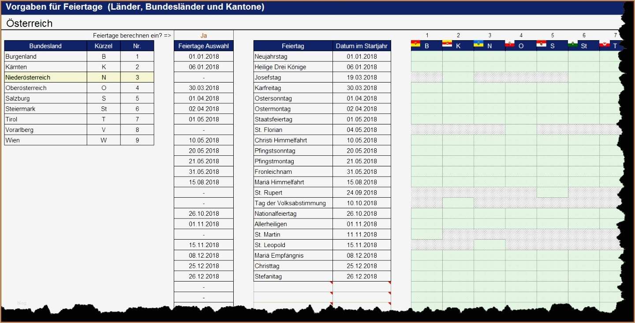Viewport: 635px width, 323px height.
Task: Click Kürzel 'W' in the Wien row
Action: [x=104, y=140]
